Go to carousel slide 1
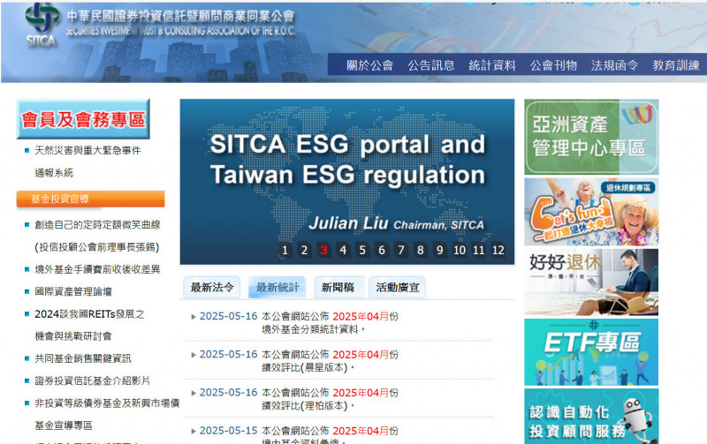 [285, 250]
